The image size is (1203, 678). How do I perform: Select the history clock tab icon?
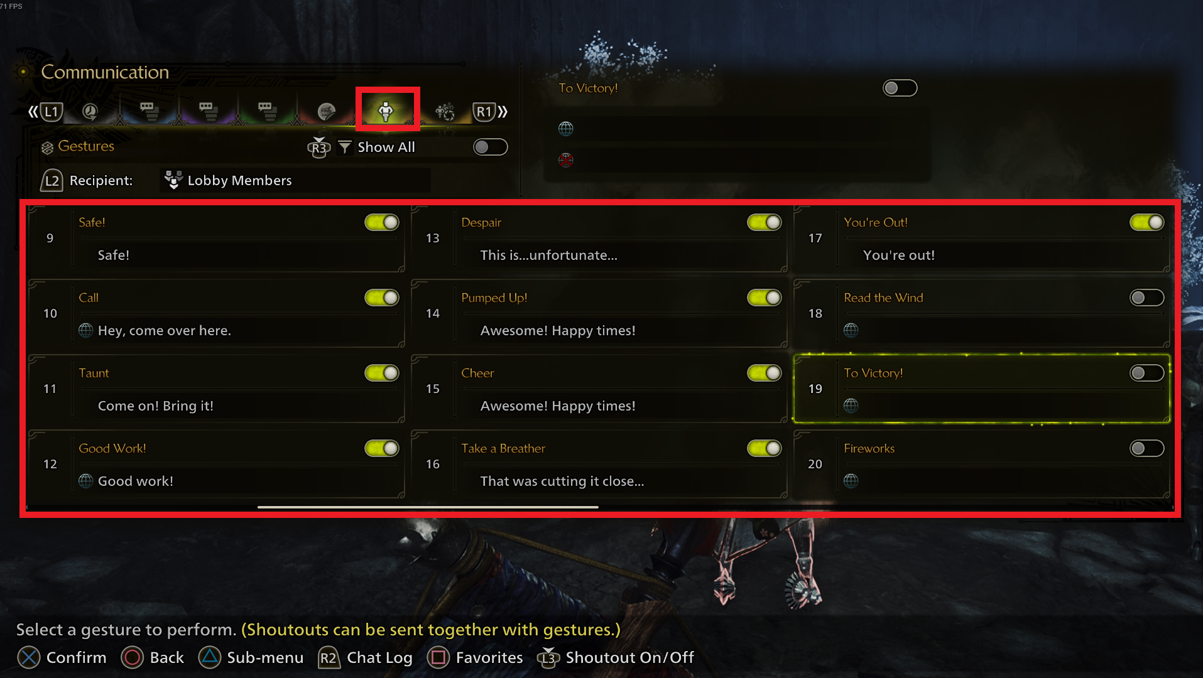tap(90, 112)
